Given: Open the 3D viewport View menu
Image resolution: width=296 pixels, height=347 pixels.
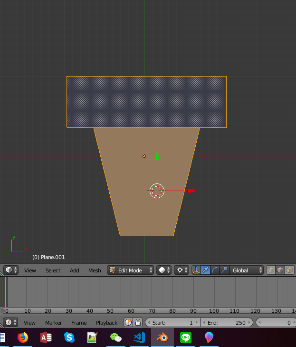Looking at the screenshot, I should 30,270.
